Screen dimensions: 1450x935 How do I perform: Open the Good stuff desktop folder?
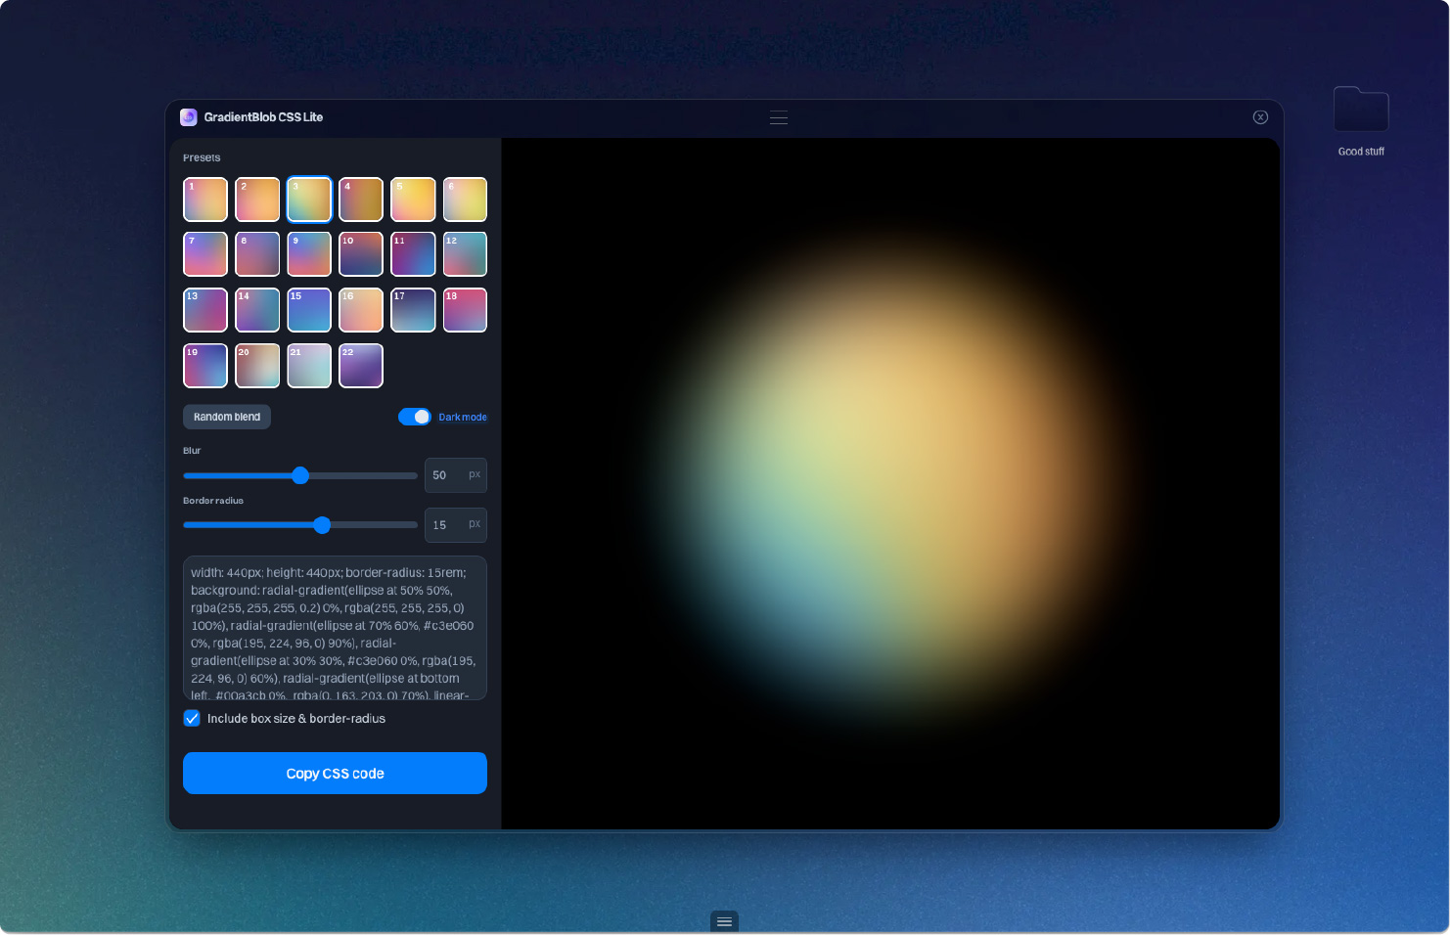(1360, 111)
